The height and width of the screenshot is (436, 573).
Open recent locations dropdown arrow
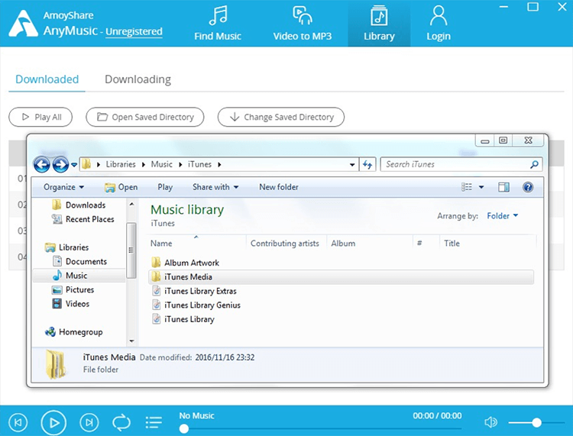(74, 165)
